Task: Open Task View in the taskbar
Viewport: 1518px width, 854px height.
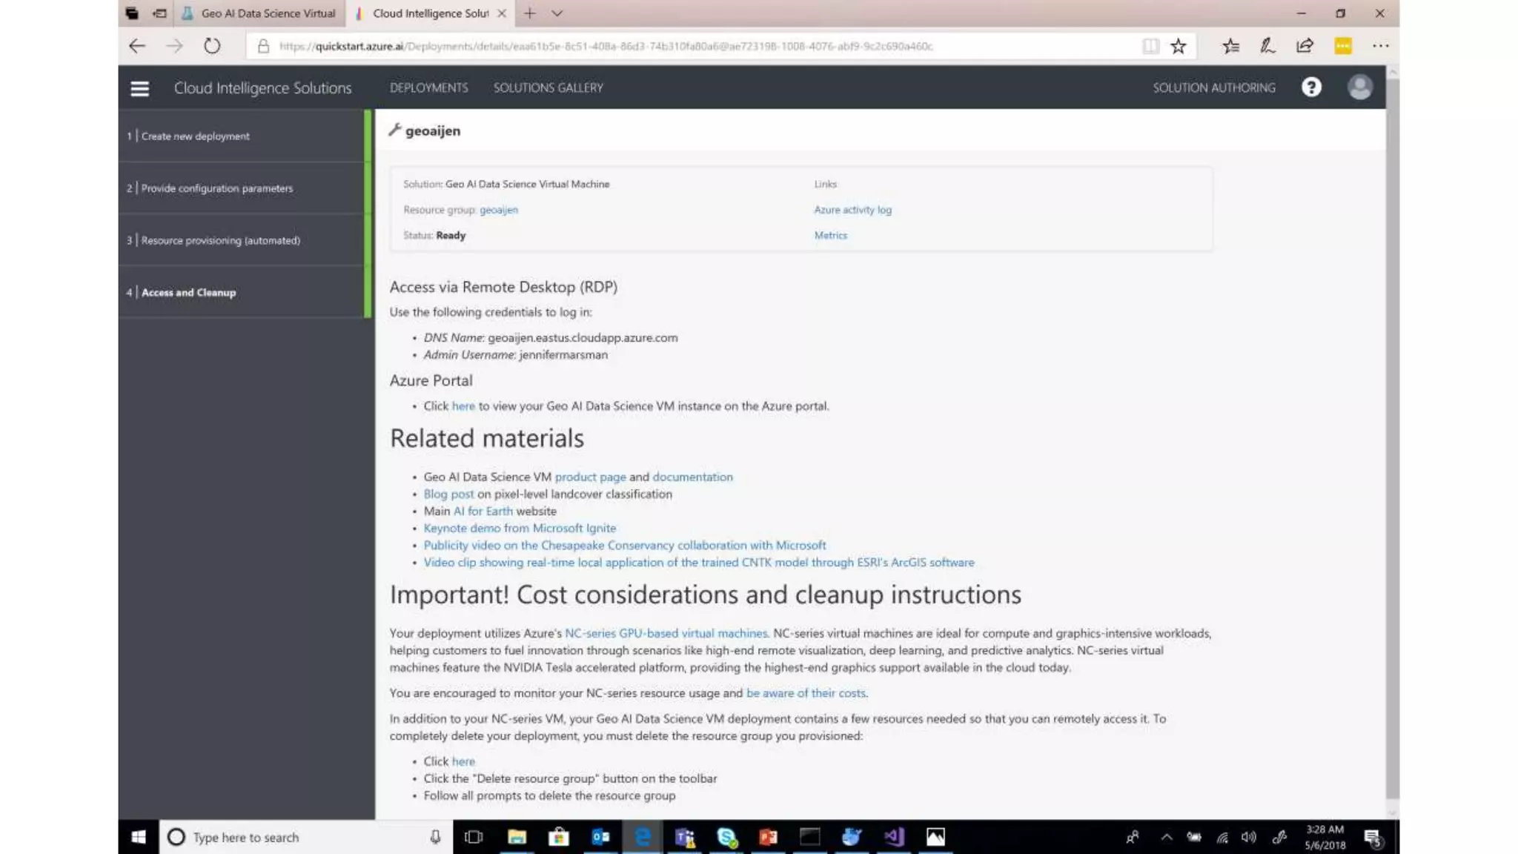Action: [473, 837]
